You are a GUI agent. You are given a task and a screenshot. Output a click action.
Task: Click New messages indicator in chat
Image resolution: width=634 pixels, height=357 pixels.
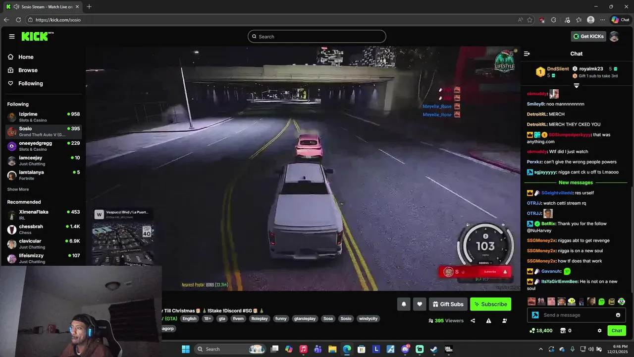point(576,182)
